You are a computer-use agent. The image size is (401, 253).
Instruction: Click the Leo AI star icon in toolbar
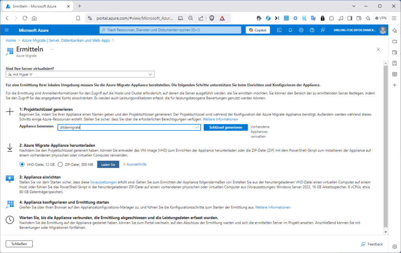point(368,18)
